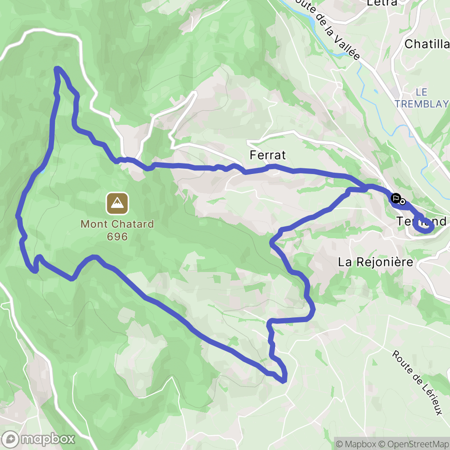This screenshot has height=450, width=450.
Task: Click the black finish flag marker
Action: [x=396, y=198]
